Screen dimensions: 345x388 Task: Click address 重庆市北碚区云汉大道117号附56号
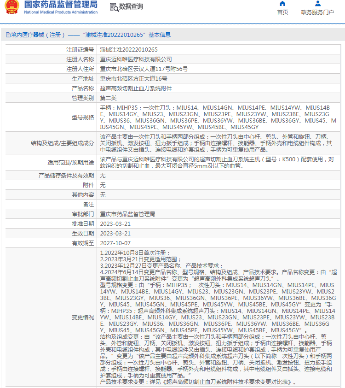pos(144,69)
